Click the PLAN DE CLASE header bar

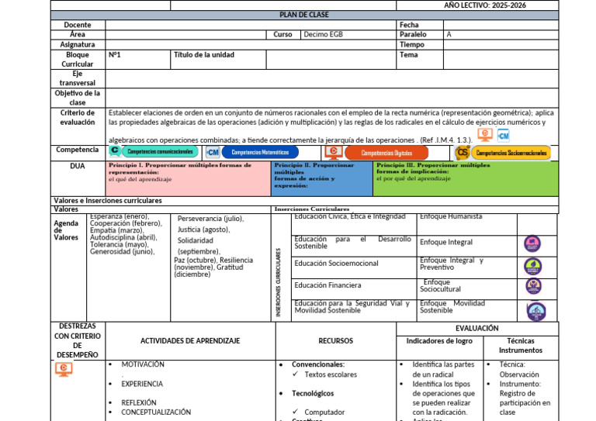click(304, 16)
